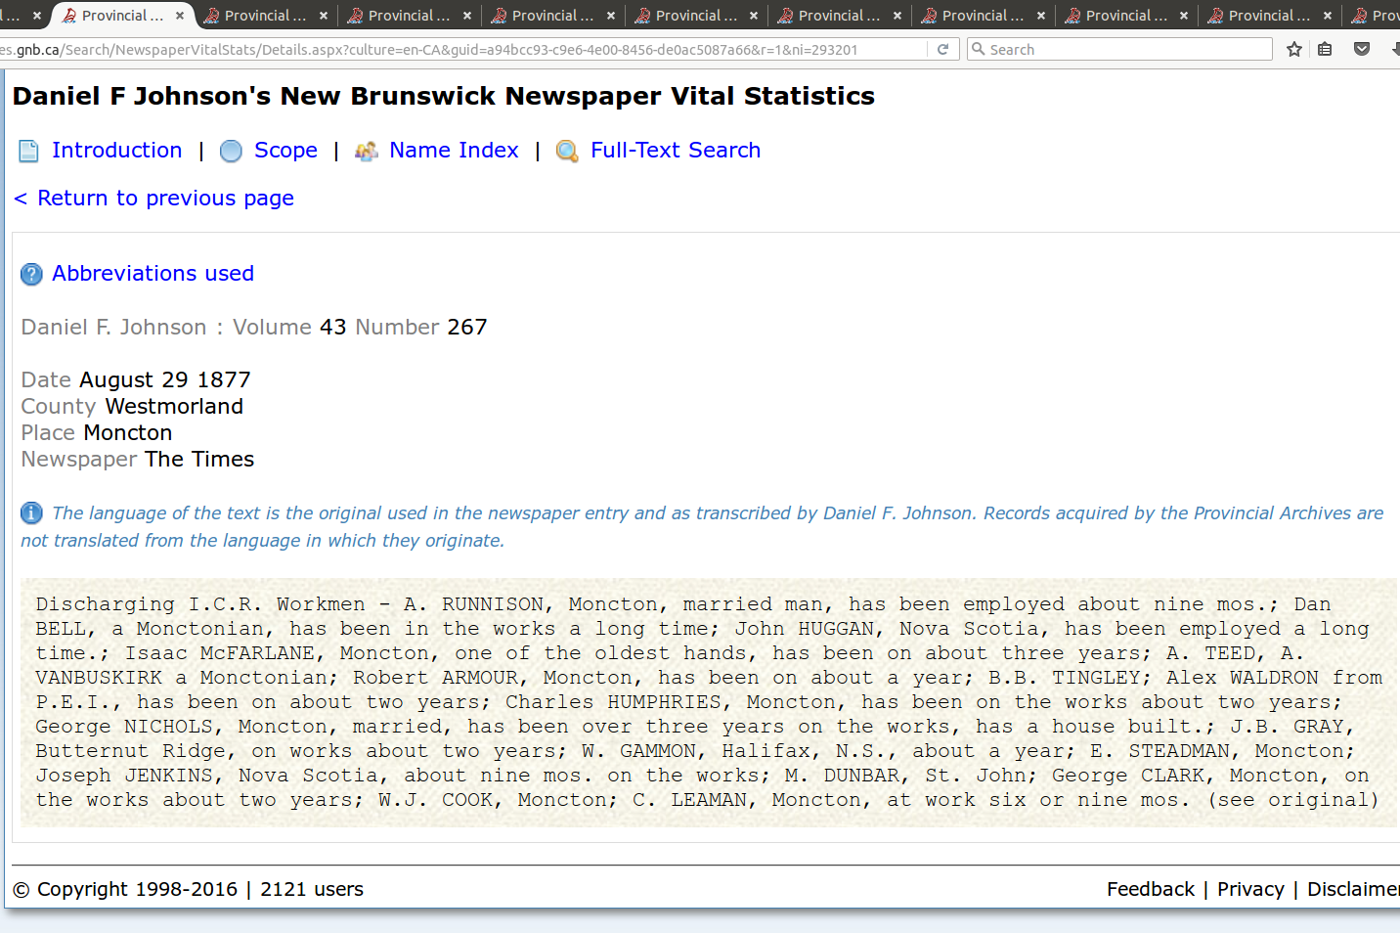Open the Pocket save icon
Screen dimensions: 1400x933
pos(1361,49)
